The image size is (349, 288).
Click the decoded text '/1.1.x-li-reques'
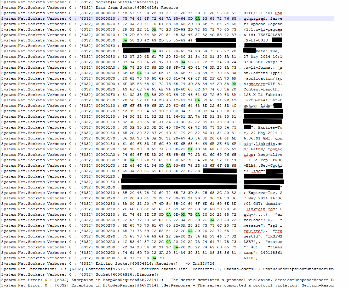(263, 29)
